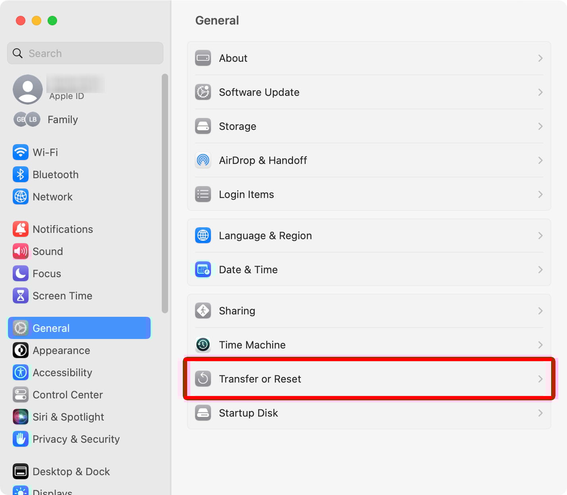Screen dimensions: 567x495
Task: Expand Storage using its chevron arrow
Action: (x=540, y=126)
